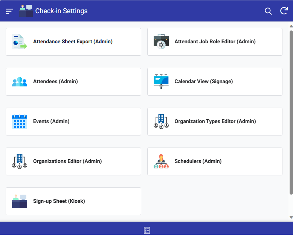Click the Organization Types building icon

pos(161,122)
